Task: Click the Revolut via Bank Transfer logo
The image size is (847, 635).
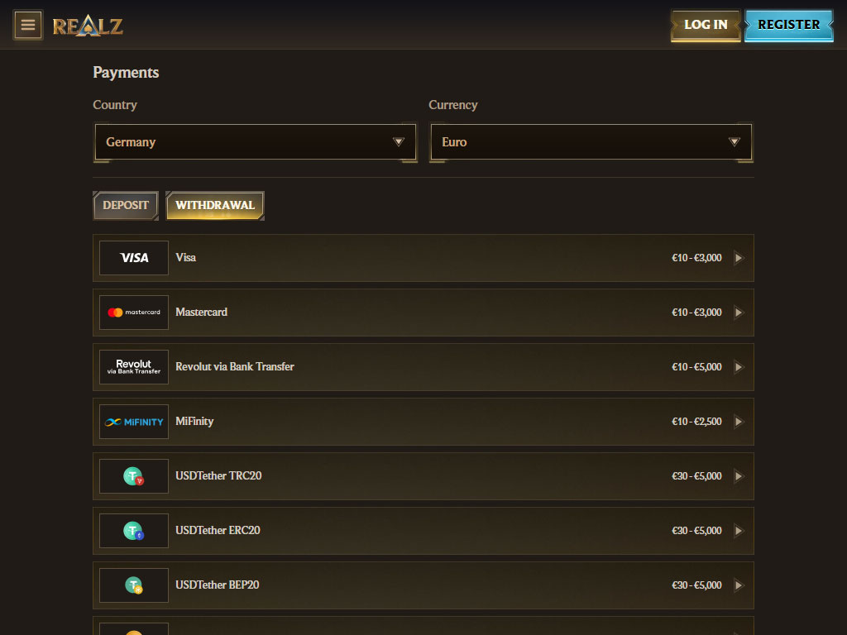Action: [134, 367]
